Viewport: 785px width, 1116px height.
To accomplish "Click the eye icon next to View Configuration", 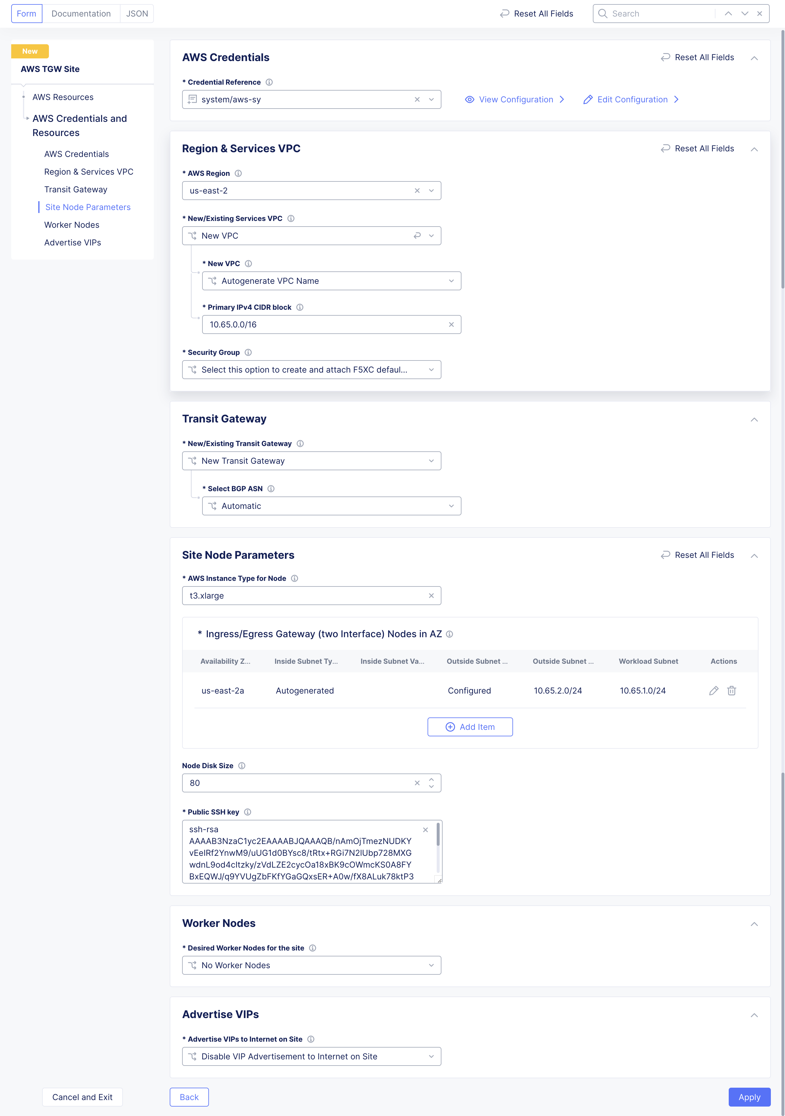I will [x=469, y=99].
